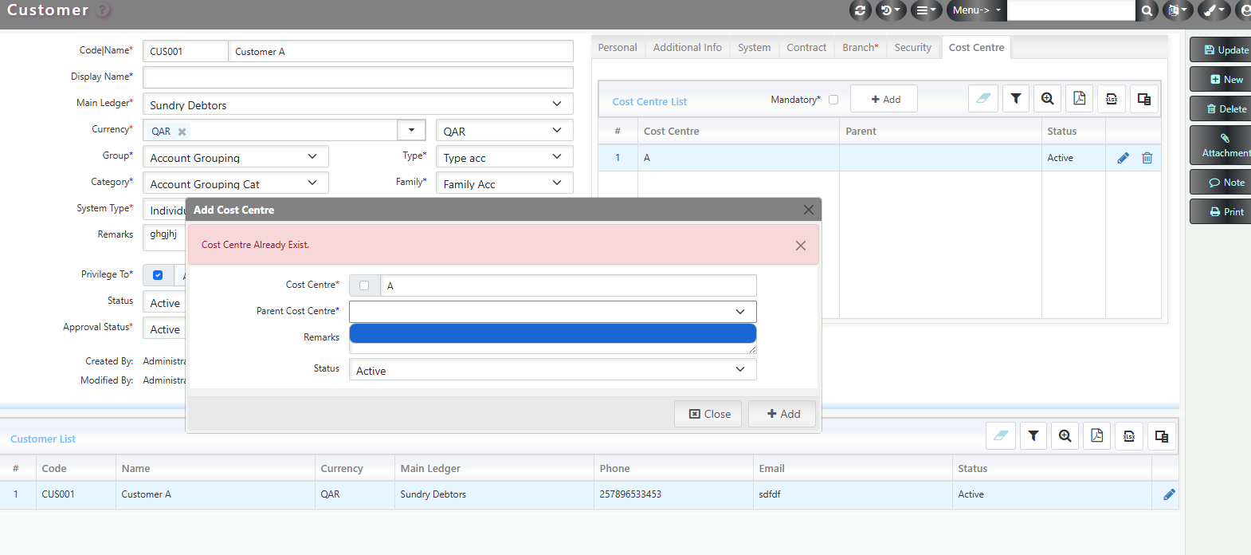The width and height of the screenshot is (1251, 555).
Task: Open the hamburger list menu icon
Action: tap(926, 10)
